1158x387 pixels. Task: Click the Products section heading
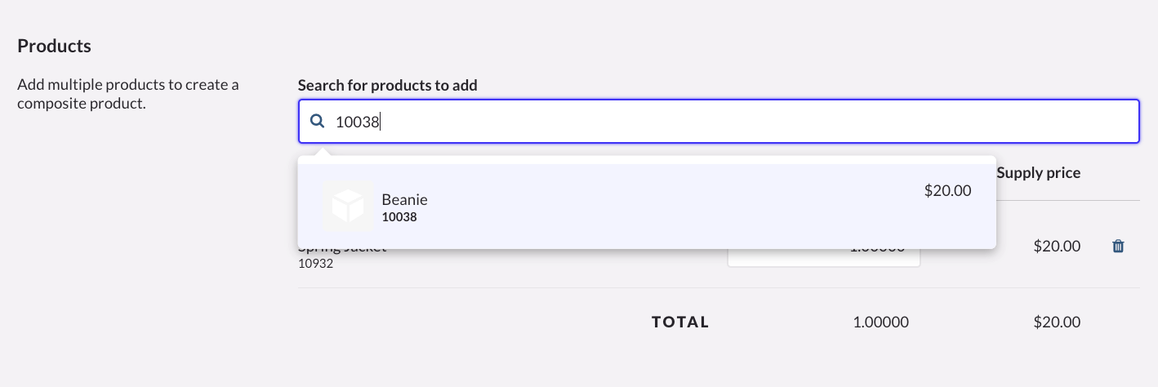[x=54, y=46]
